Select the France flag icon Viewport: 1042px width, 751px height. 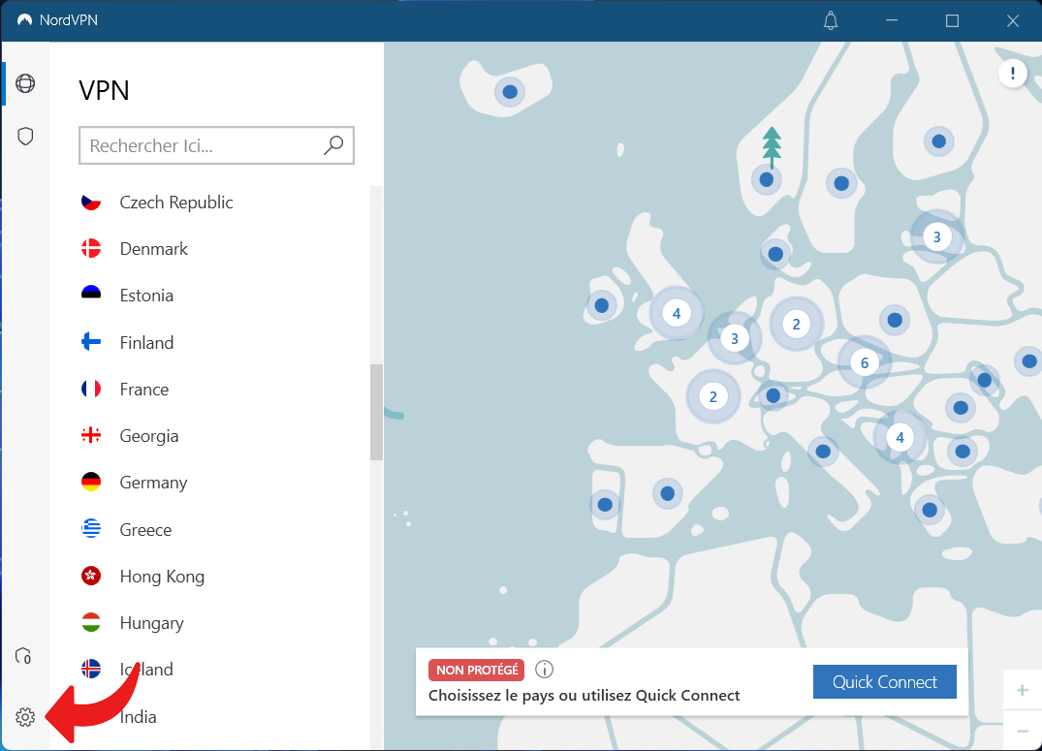click(91, 389)
